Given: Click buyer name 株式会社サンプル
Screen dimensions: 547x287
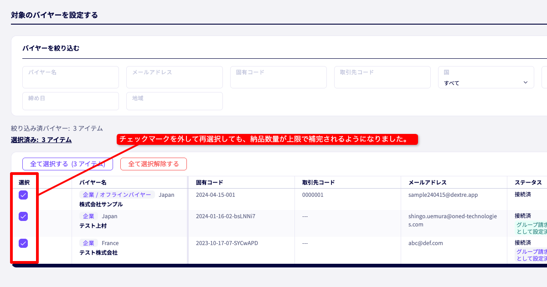Looking at the screenshot, I should [x=101, y=205].
